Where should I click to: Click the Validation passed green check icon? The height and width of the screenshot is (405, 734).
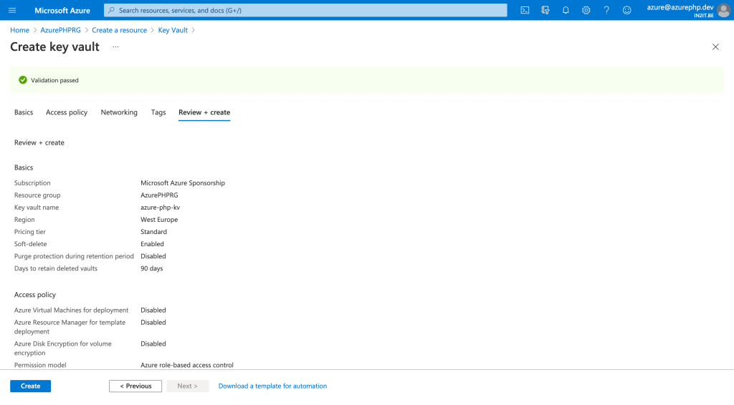click(x=23, y=80)
